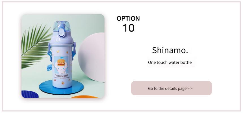Click the dark blue striped circle corner
243x113 pixels.
[30, 94]
